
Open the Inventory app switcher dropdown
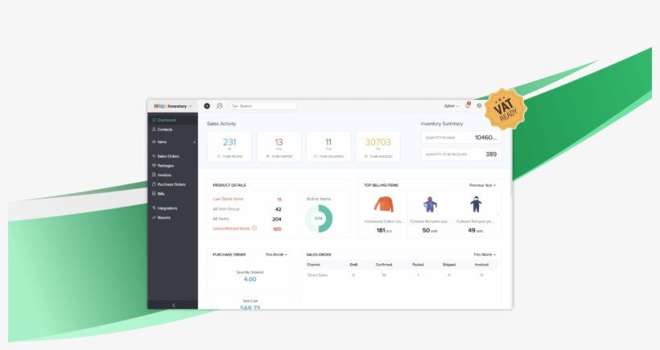pyautogui.click(x=190, y=106)
